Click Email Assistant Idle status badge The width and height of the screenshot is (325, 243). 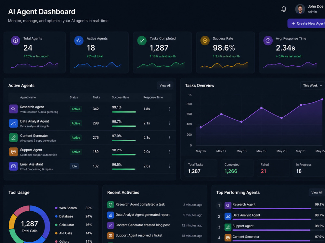[74, 166]
